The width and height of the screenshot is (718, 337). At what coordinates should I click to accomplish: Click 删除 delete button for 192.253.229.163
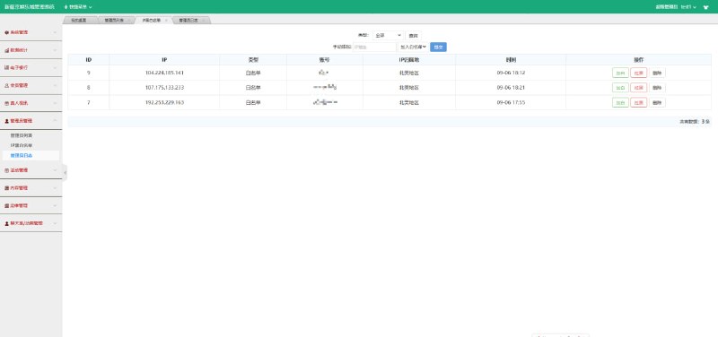tap(657, 102)
